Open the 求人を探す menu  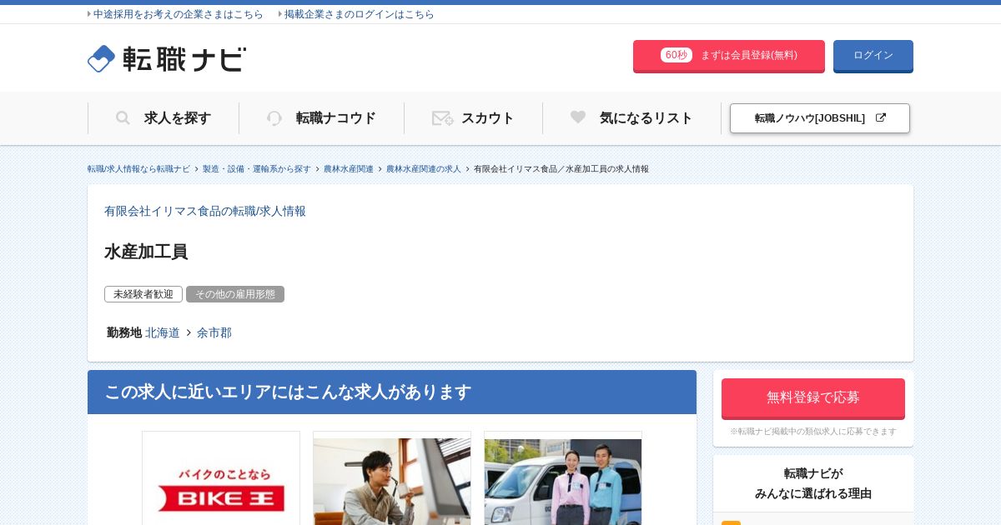click(163, 118)
